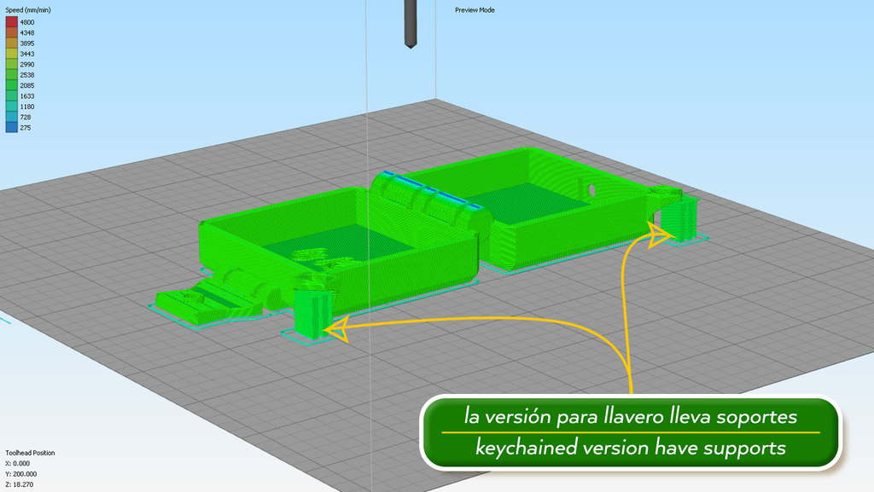874x492 pixels.
Task: Click the blue 275 speed swatch
Action: pyautogui.click(x=12, y=127)
